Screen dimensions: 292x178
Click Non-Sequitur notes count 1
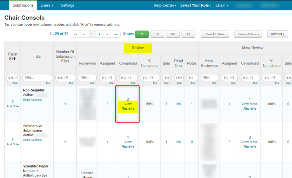click(192, 104)
